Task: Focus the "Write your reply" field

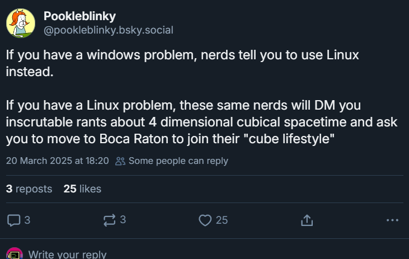Action: coord(67,254)
